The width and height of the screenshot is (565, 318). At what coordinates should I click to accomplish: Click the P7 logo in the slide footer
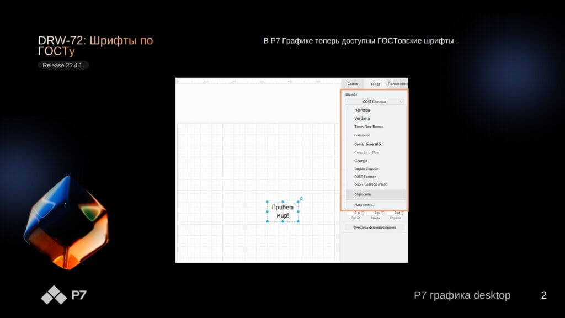pos(63,295)
